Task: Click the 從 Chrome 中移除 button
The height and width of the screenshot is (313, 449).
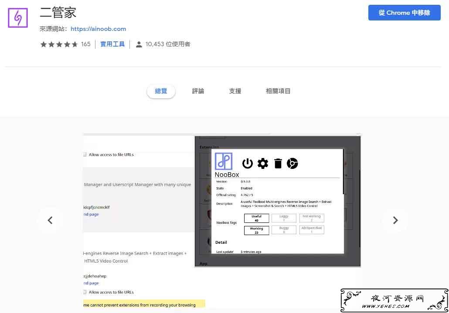Action: point(405,13)
